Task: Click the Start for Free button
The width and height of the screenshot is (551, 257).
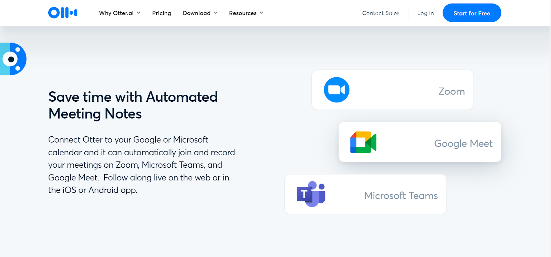Action: click(472, 13)
